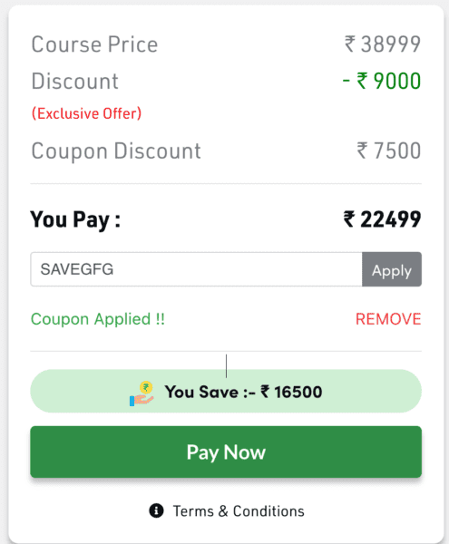Image resolution: width=449 pixels, height=544 pixels.
Task: Click the Exclusive Offer red text
Action: (x=86, y=113)
